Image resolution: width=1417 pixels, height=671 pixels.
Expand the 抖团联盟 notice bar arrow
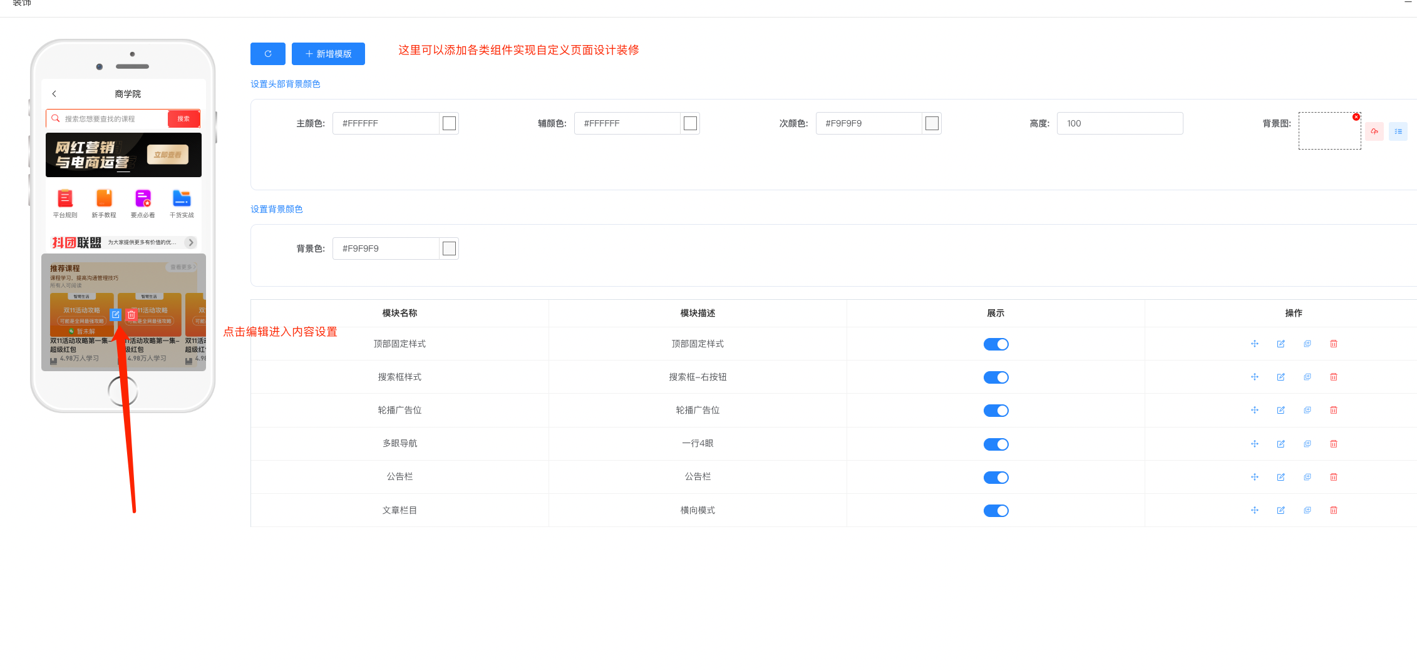(x=191, y=242)
